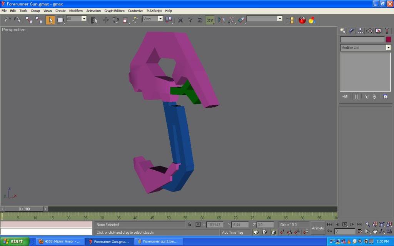Open the Create menu
Viewport: 394px width, 246px height.
tap(60, 11)
